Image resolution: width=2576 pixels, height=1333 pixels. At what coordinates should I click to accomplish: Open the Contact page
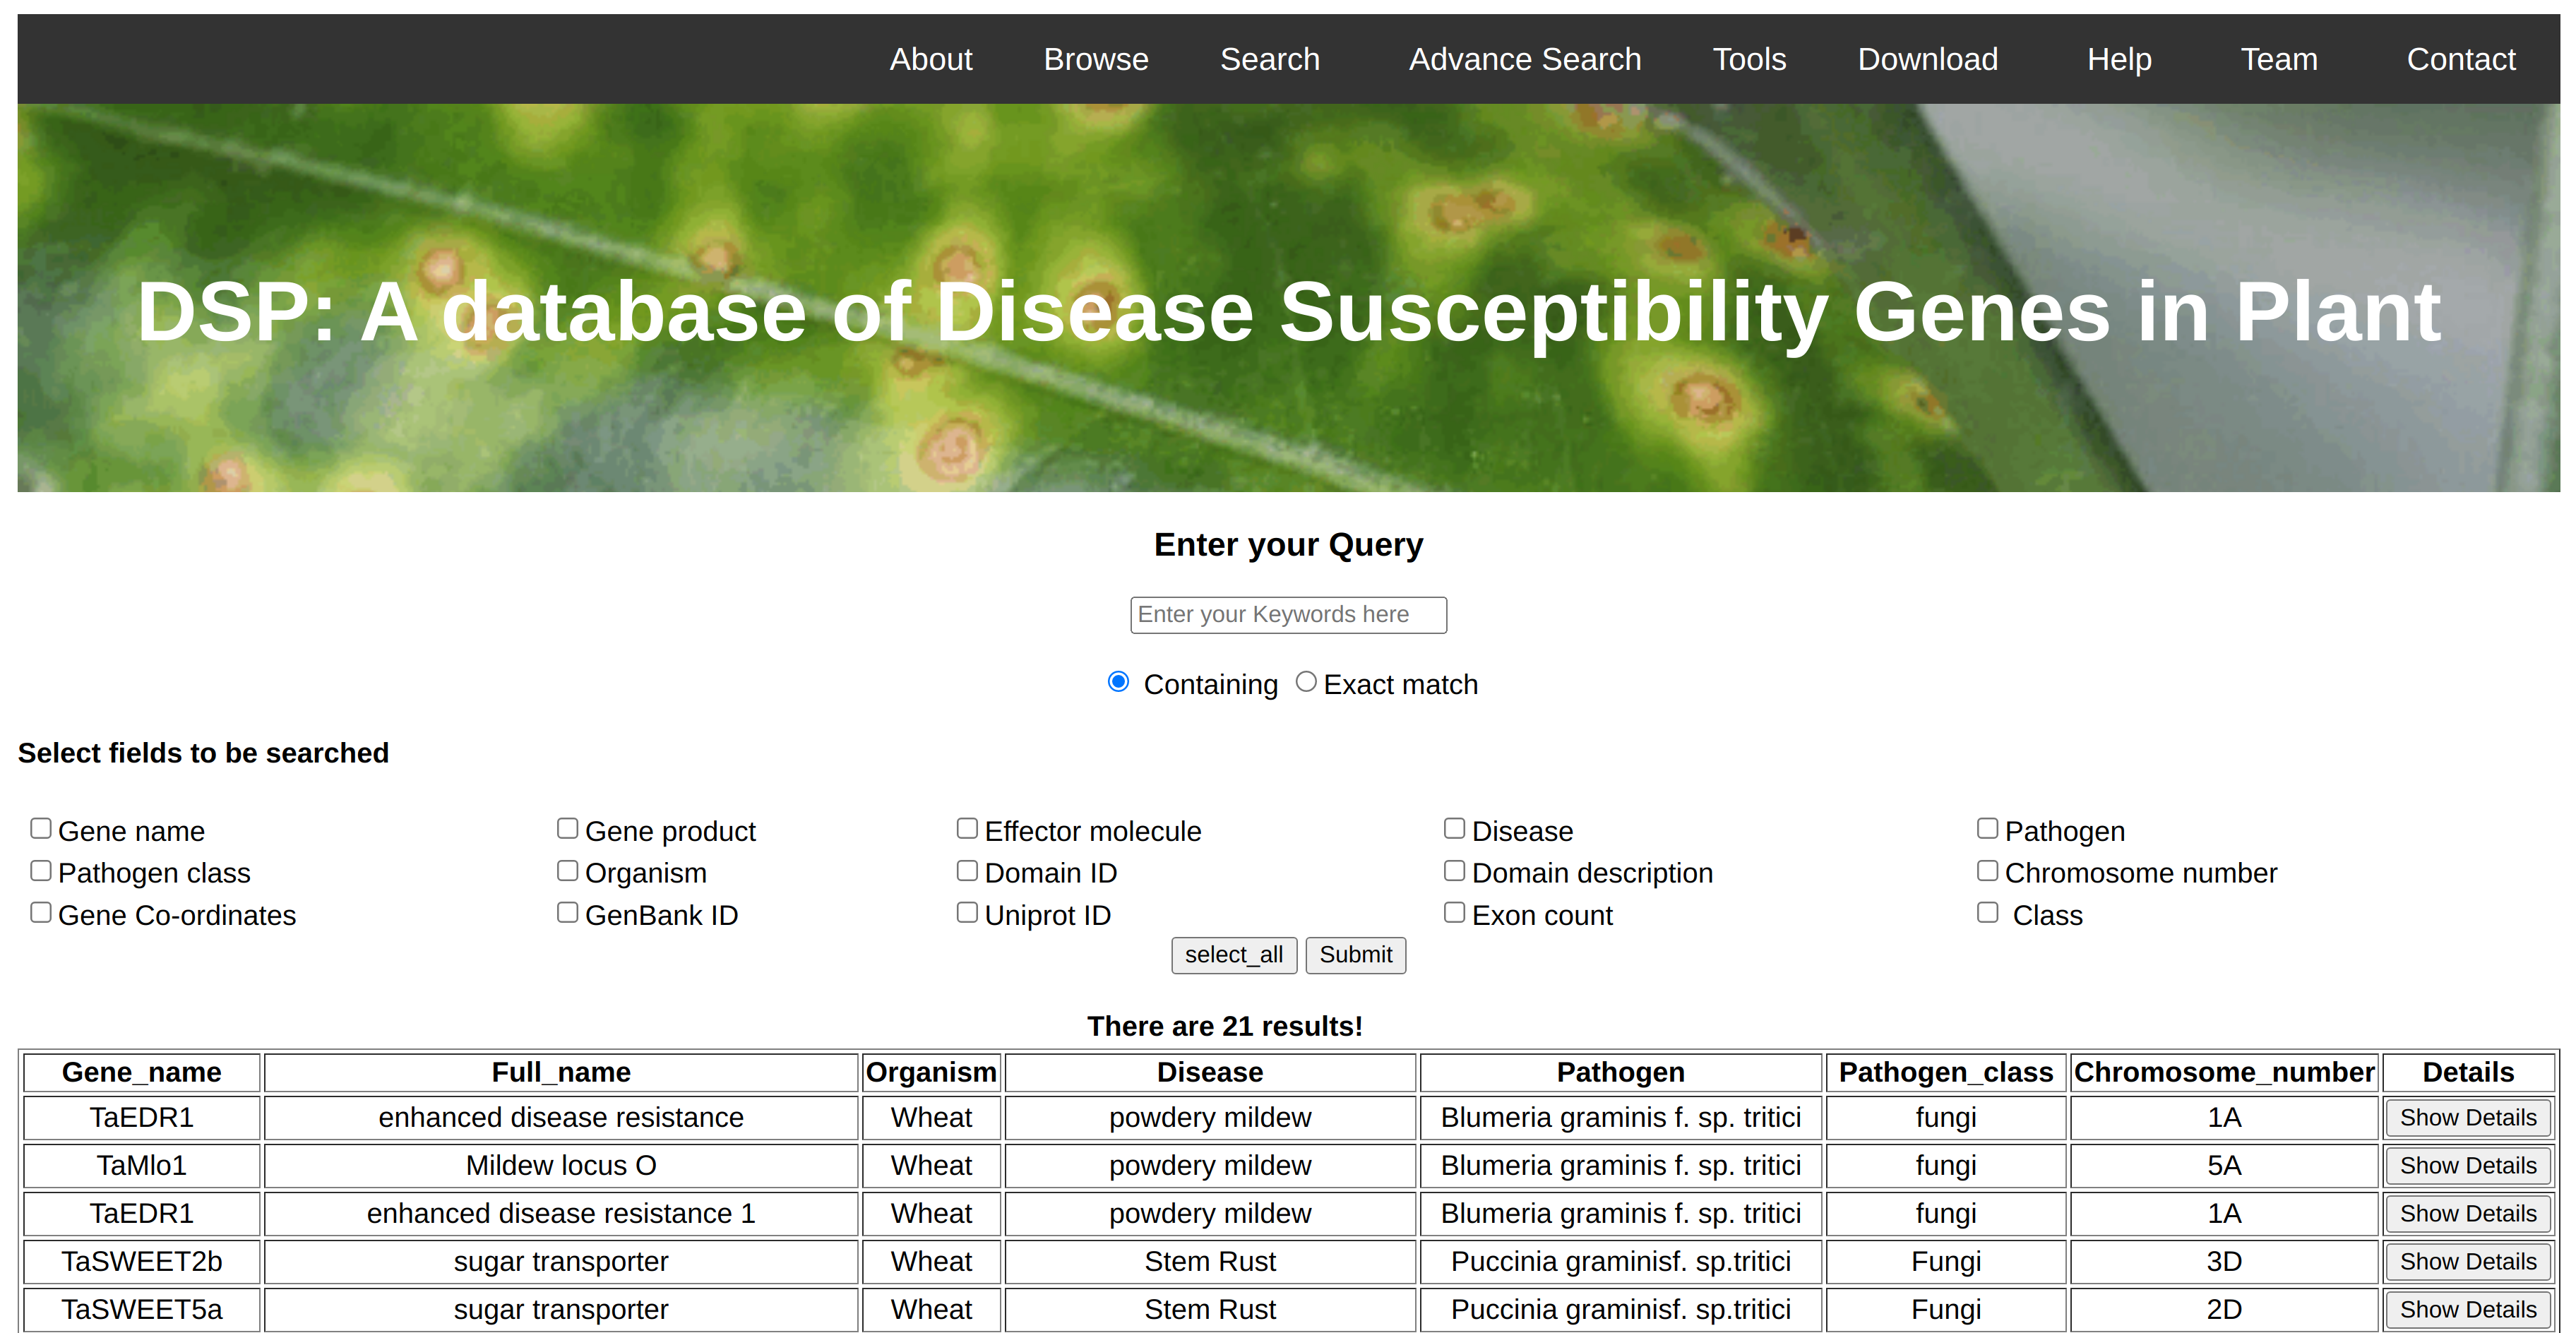pos(2460,59)
